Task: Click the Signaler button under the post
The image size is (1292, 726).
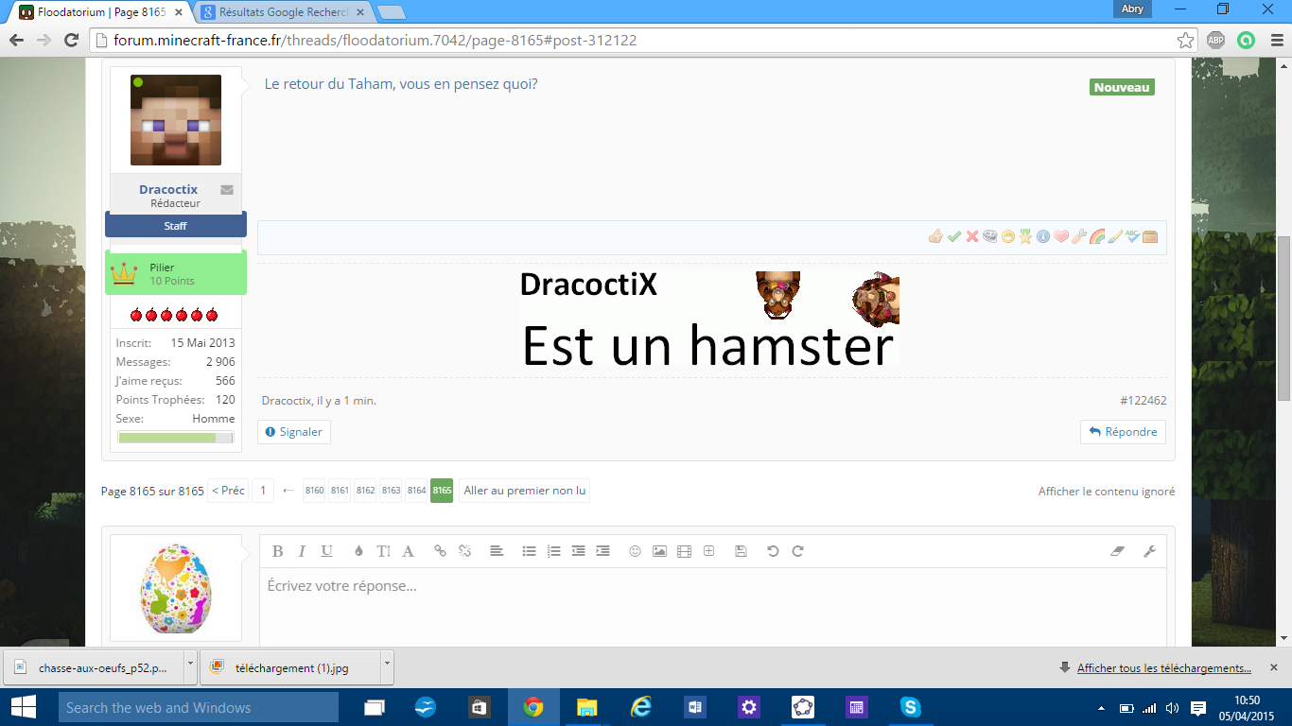Action: click(294, 432)
